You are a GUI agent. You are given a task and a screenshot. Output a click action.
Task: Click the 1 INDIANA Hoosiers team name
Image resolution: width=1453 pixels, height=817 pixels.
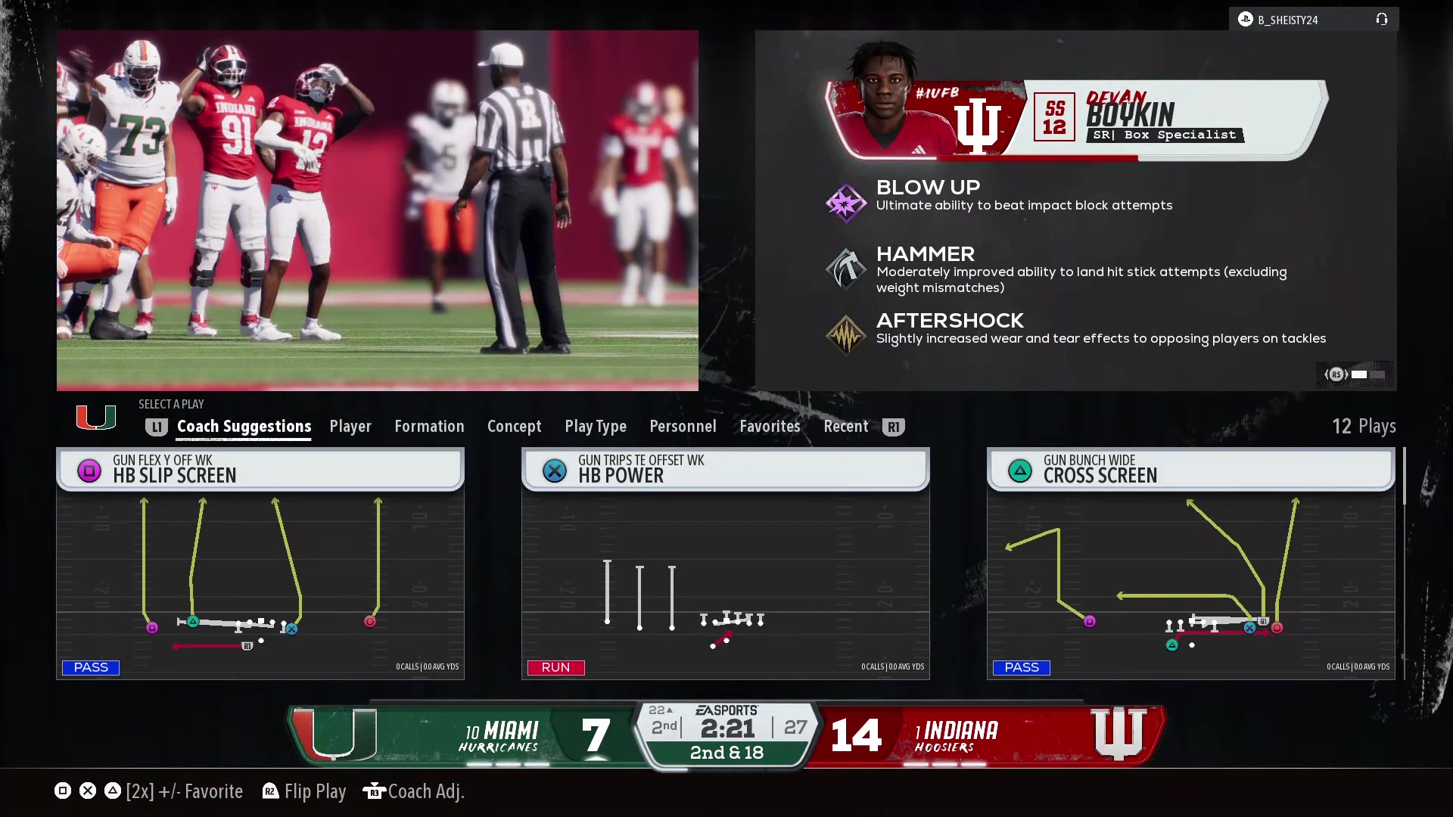pyautogui.click(x=957, y=737)
